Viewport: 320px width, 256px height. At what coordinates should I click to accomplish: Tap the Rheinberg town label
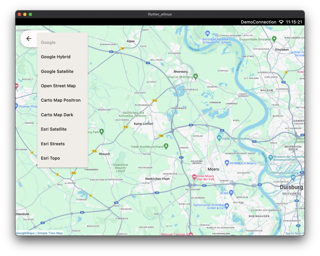coord(181,72)
